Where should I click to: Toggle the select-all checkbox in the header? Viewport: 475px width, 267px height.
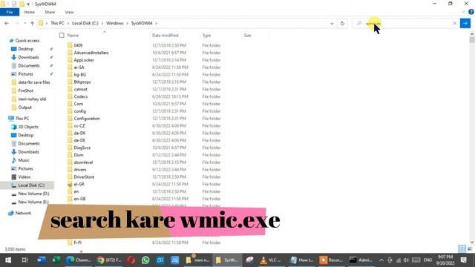(62, 36)
